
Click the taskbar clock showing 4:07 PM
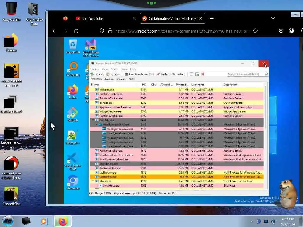pyautogui.click(x=288, y=221)
